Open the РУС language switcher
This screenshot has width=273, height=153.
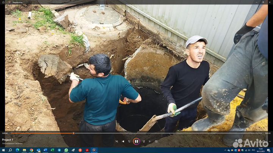(254, 150)
